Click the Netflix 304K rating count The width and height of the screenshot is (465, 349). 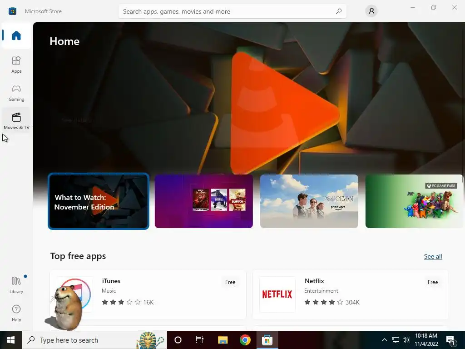click(352, 302)
